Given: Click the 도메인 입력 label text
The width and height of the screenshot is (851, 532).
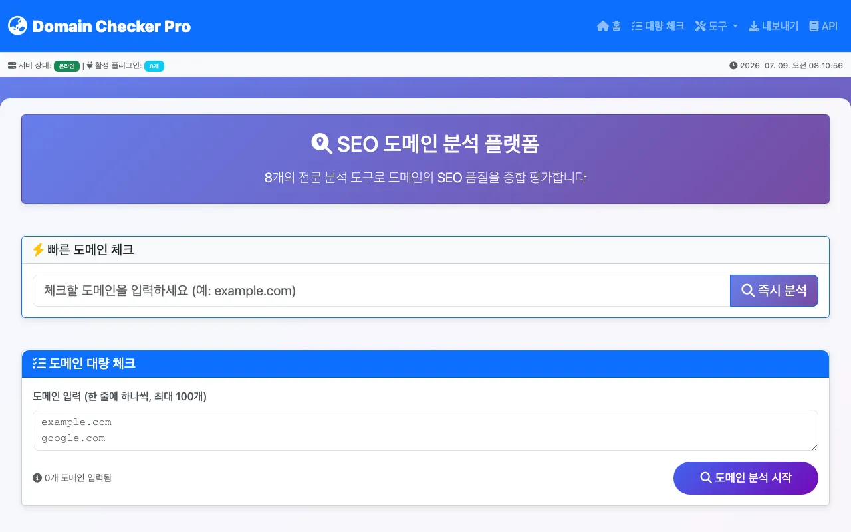Looking at the screenshot, I should pos(120,396).
